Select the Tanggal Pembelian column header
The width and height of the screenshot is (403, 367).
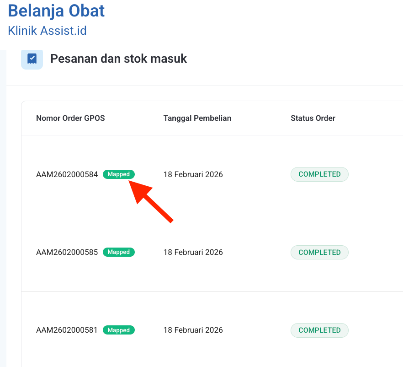pyautogui.click(x=197, y=118)
